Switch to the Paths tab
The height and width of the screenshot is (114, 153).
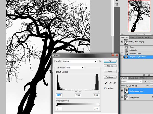[x=143, y=78]
